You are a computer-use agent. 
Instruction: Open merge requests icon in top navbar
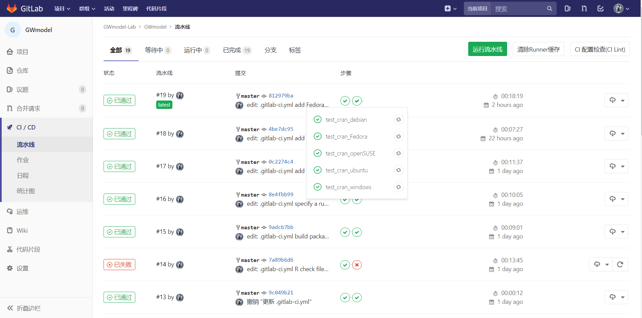coord(584,8)
